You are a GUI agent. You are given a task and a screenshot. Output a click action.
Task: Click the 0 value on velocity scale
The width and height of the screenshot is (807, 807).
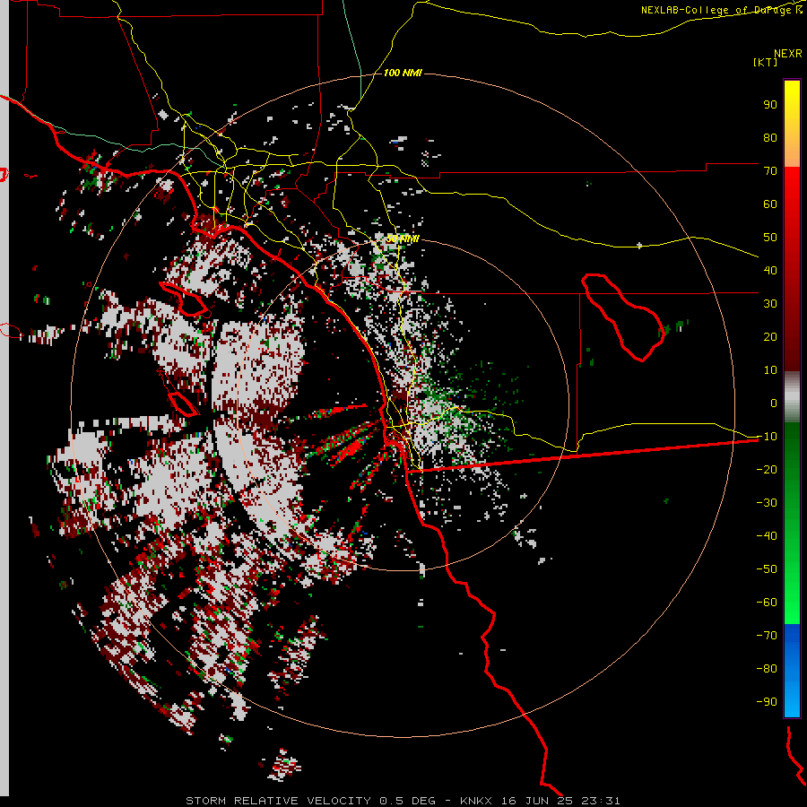(774, 403)
